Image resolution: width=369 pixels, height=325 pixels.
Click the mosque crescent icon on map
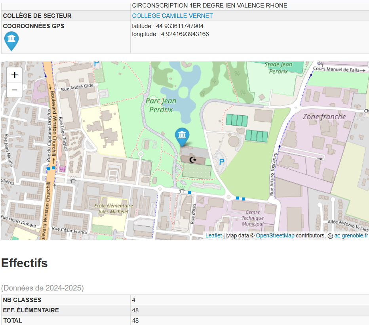click(193, 160)
